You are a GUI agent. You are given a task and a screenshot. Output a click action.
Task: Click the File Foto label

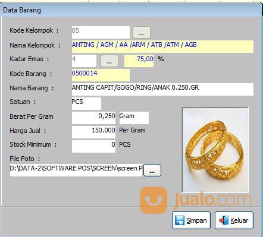[x=24, y=159]
